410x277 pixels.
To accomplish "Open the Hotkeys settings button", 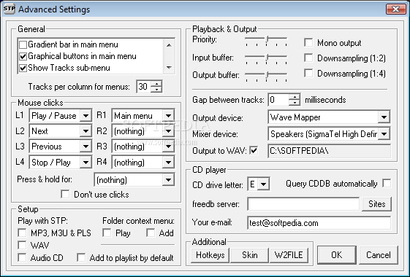I will pyautogui.click(x=210, y=255).
